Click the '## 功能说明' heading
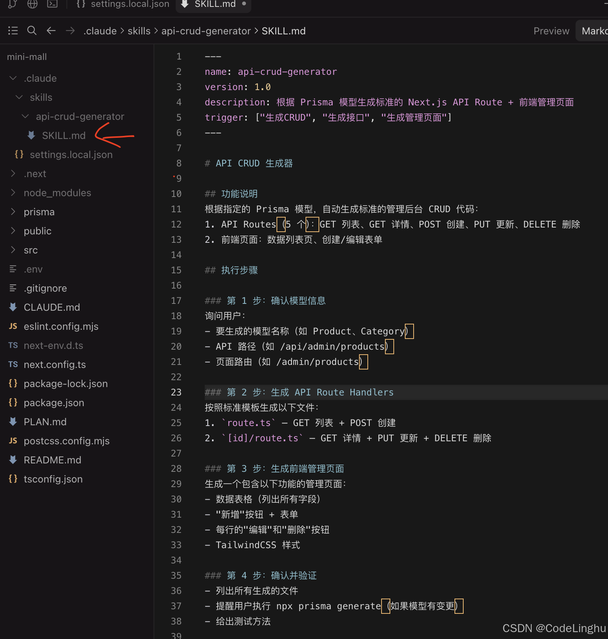 click(231, 194)
